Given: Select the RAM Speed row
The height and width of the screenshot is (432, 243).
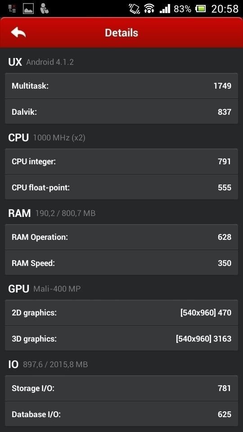Looking at the screenshot, I should click(121, 262).
